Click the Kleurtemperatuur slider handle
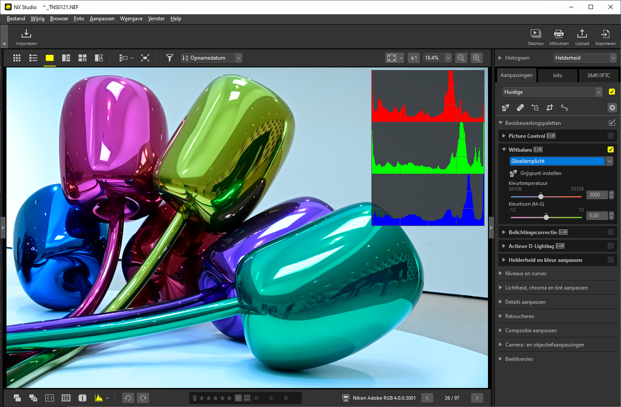Image resolution: width=621 pixels, height=407 pixels. (x=541, y=196)
